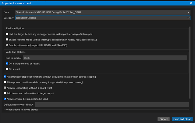The width and height of the screenshot is (195, 123).
Task: Enable Add timestamp information to target output
Action: (x=5, y=93)
